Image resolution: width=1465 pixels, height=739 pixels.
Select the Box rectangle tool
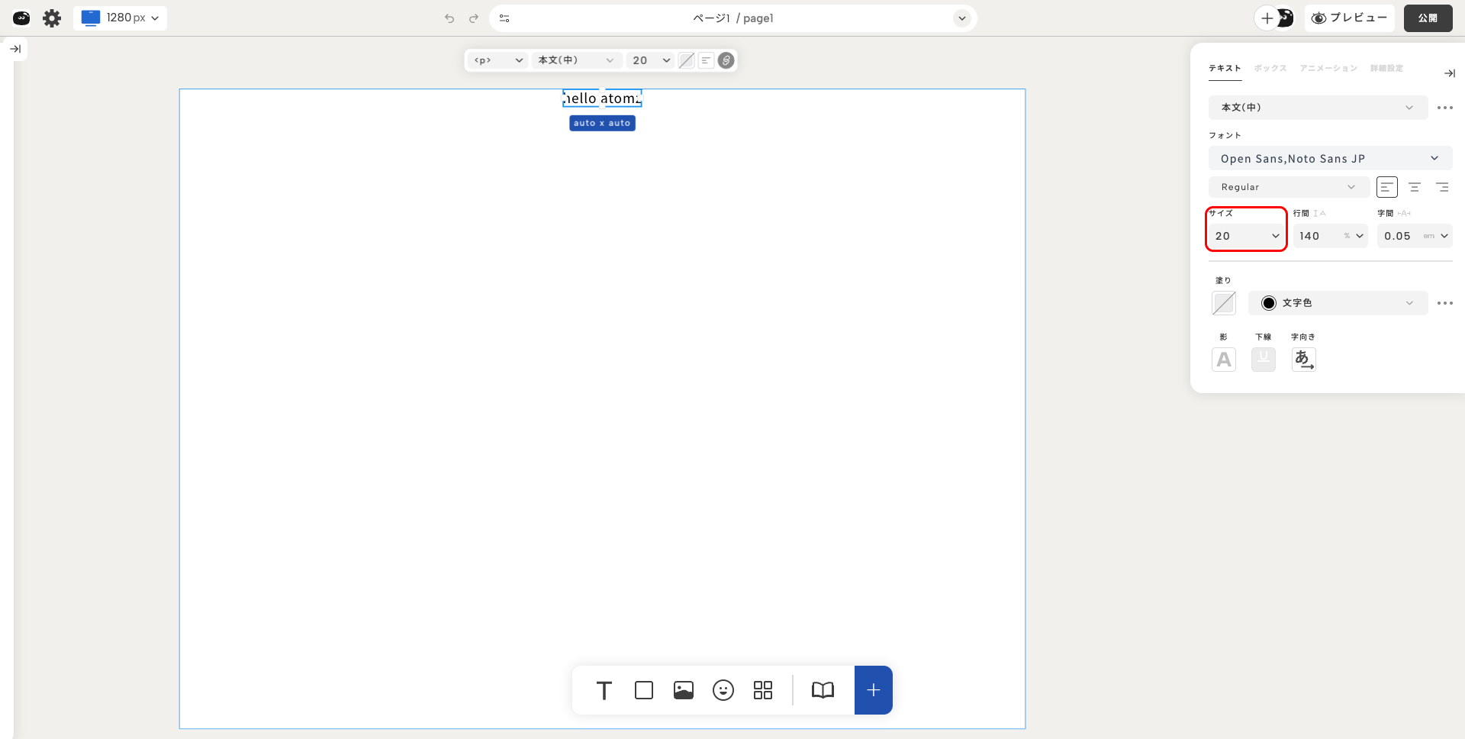pyautogui.click(x=643, y=690)
